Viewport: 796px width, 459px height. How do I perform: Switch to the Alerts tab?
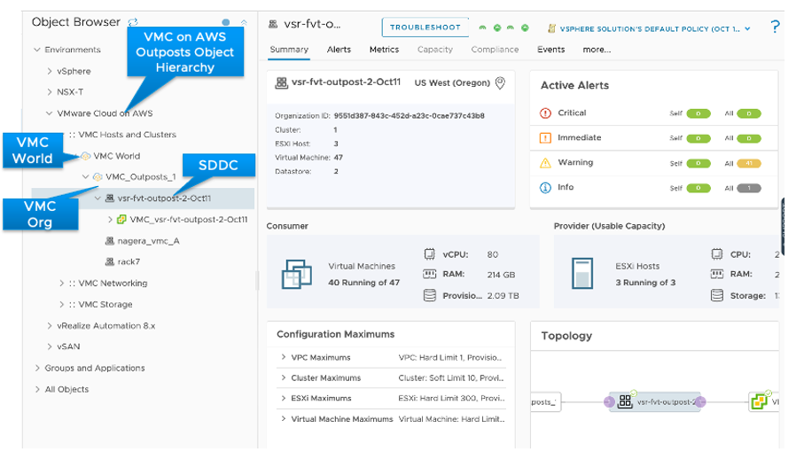coord(339,50)
